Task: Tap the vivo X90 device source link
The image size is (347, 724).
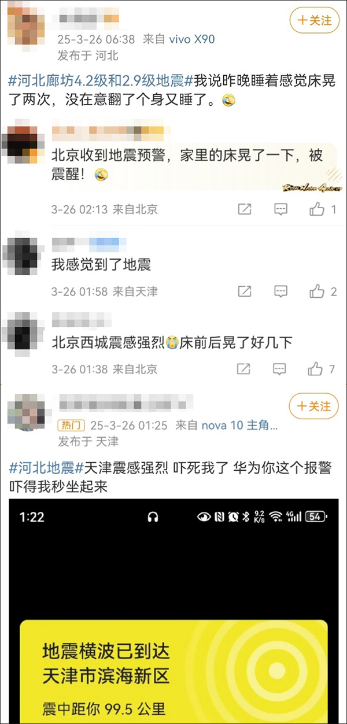Action: pos(191,39)
